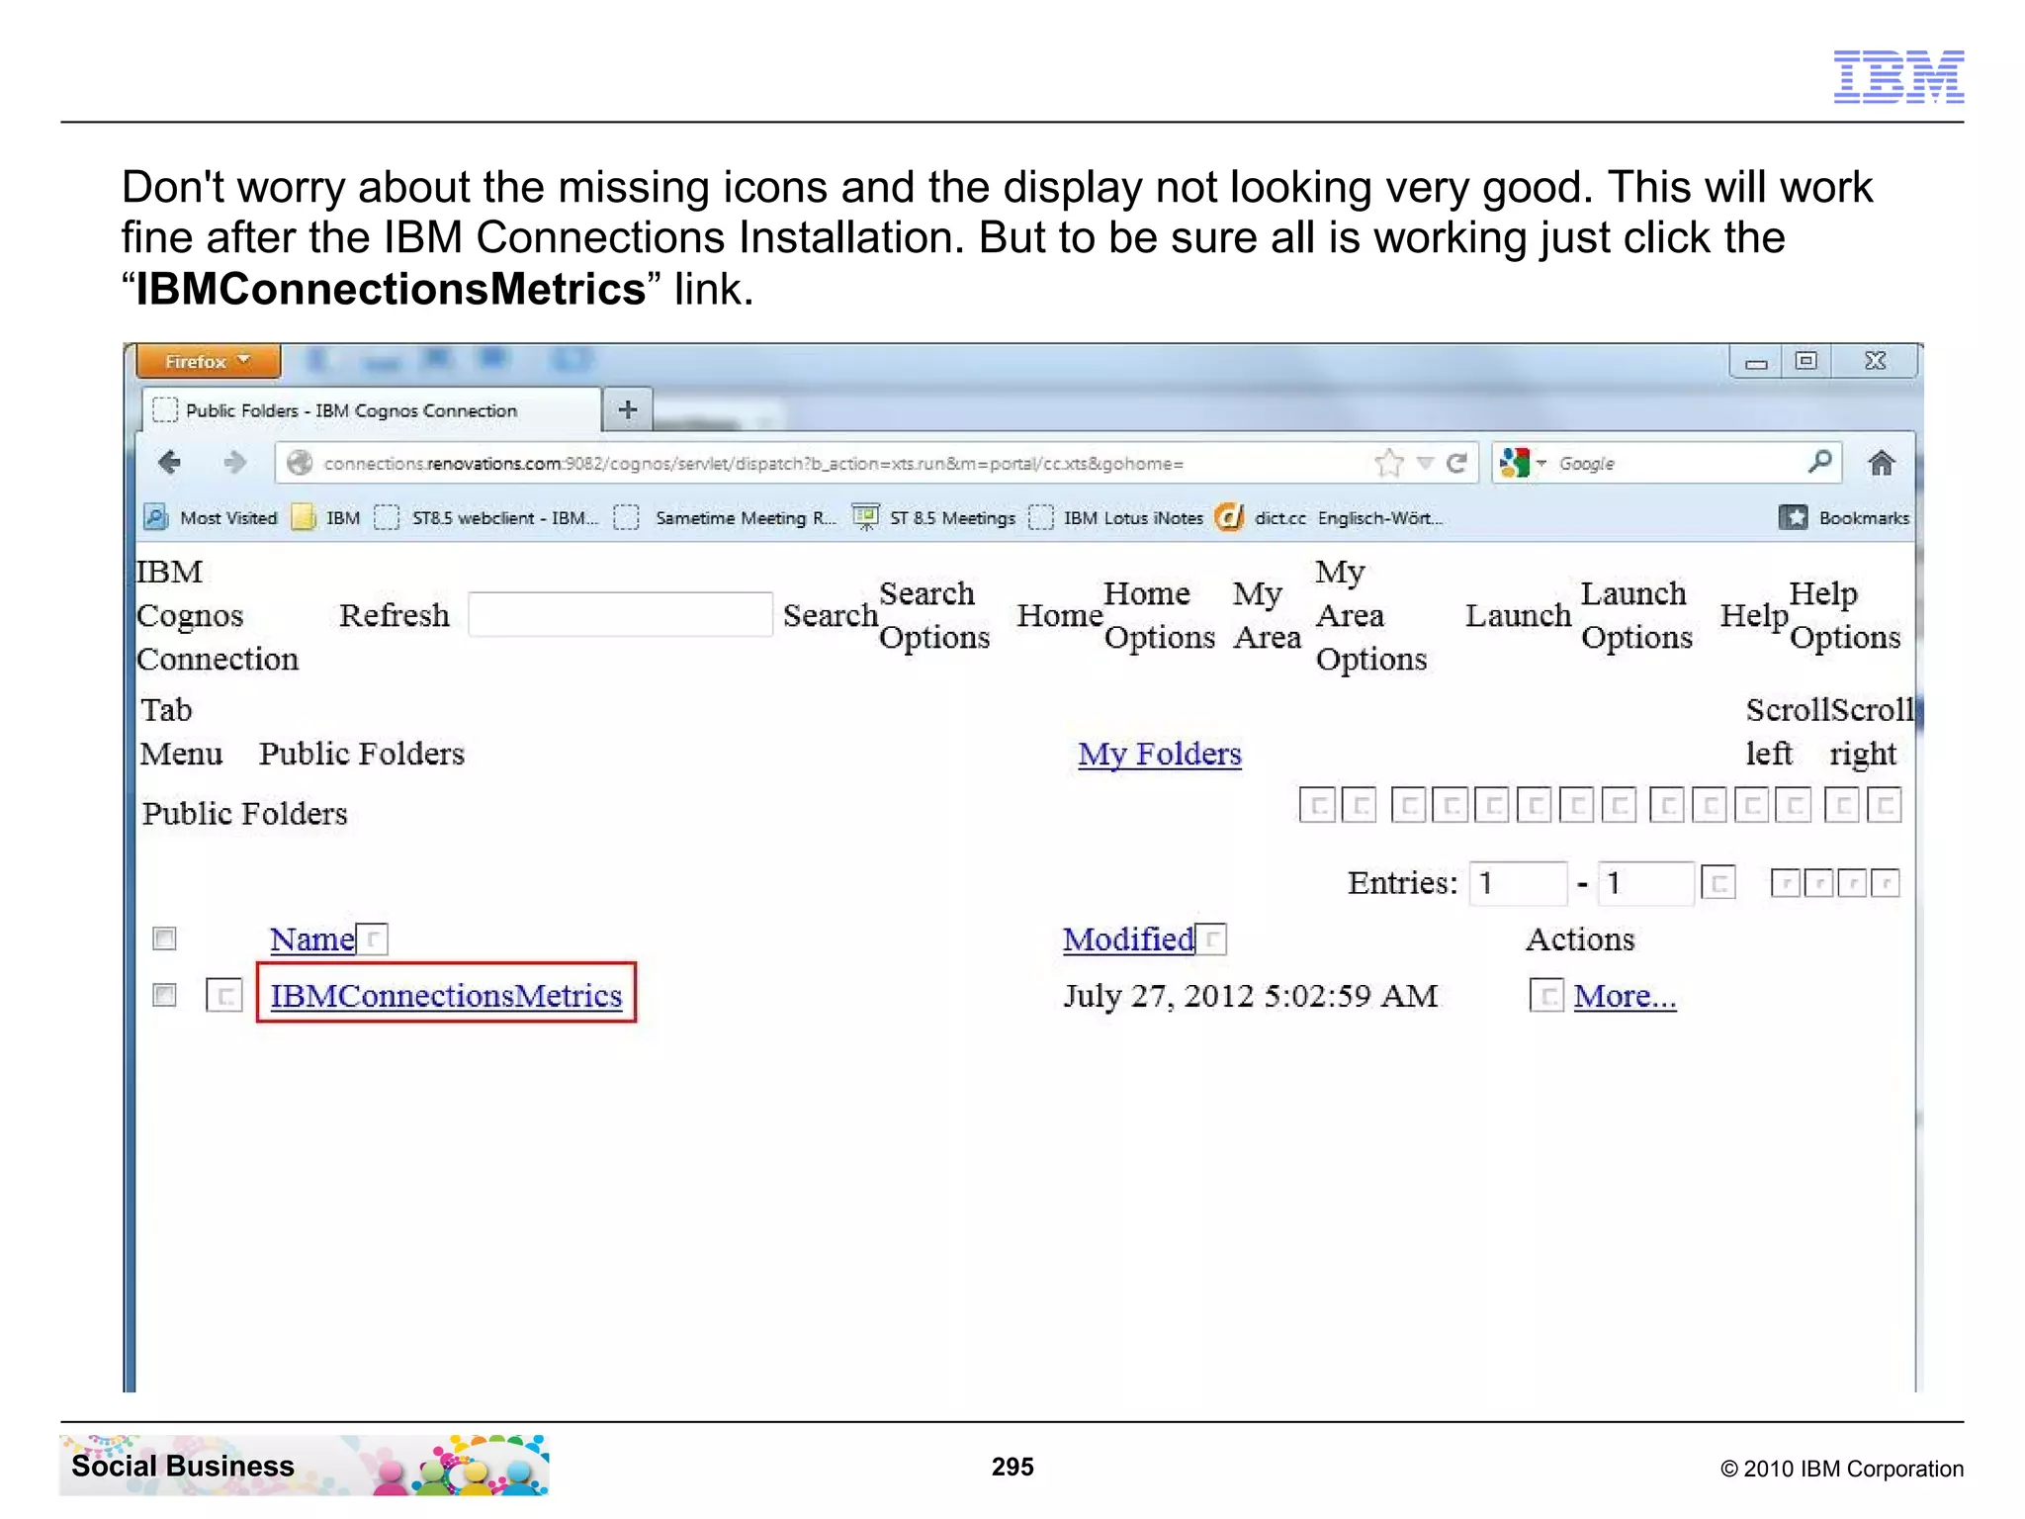2025x1519 pixels.
Task: Click Home Options in Cognos header
Action: [1159, 615]
